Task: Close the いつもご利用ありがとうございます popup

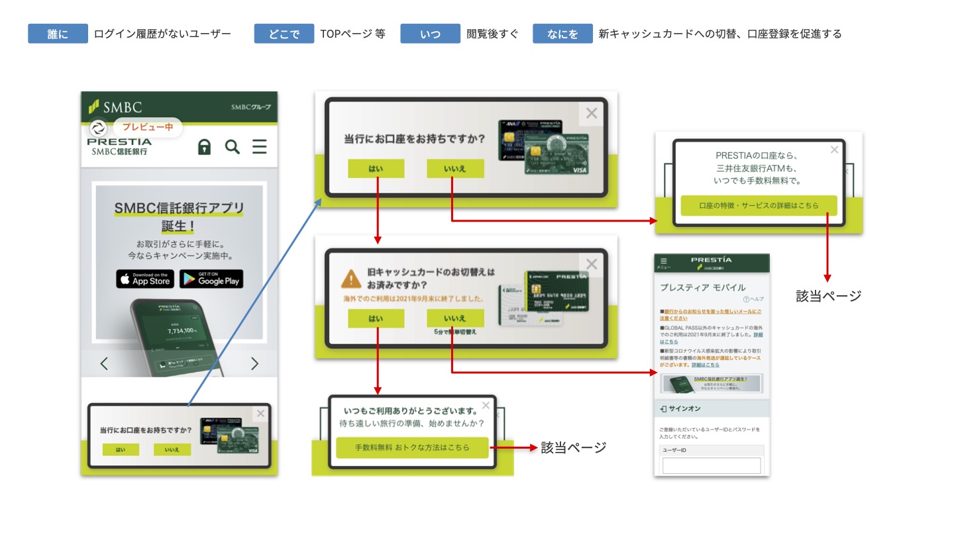Action: pyautogui.click(x=486, y=406)
